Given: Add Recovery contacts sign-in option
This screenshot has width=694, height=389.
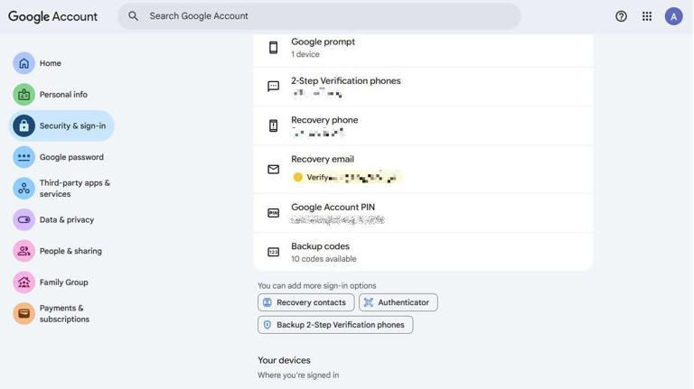Looking at the screenshot, I should click(305, 302).
